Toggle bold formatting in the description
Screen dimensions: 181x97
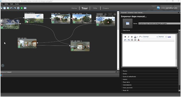(125, 37)
